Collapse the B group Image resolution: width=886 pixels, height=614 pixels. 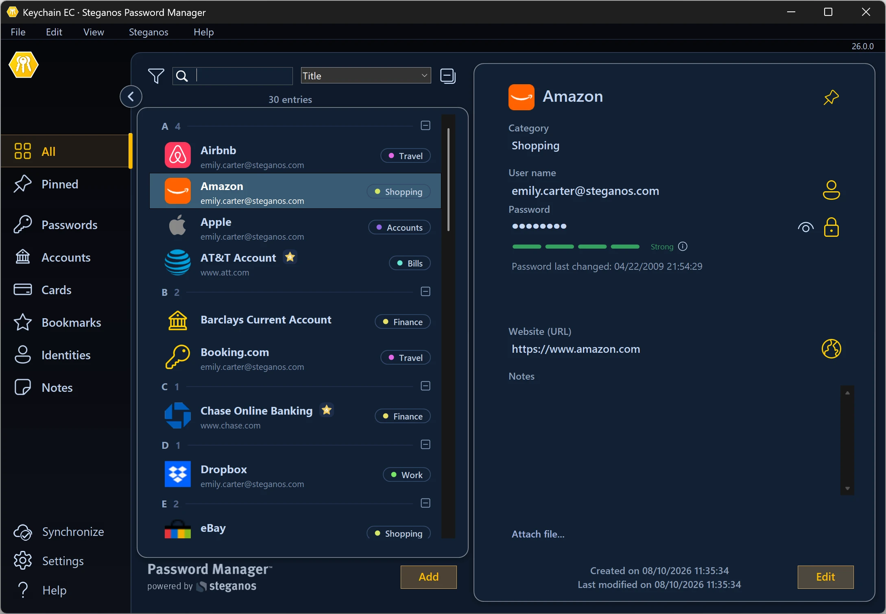click(x=426, y=292)
